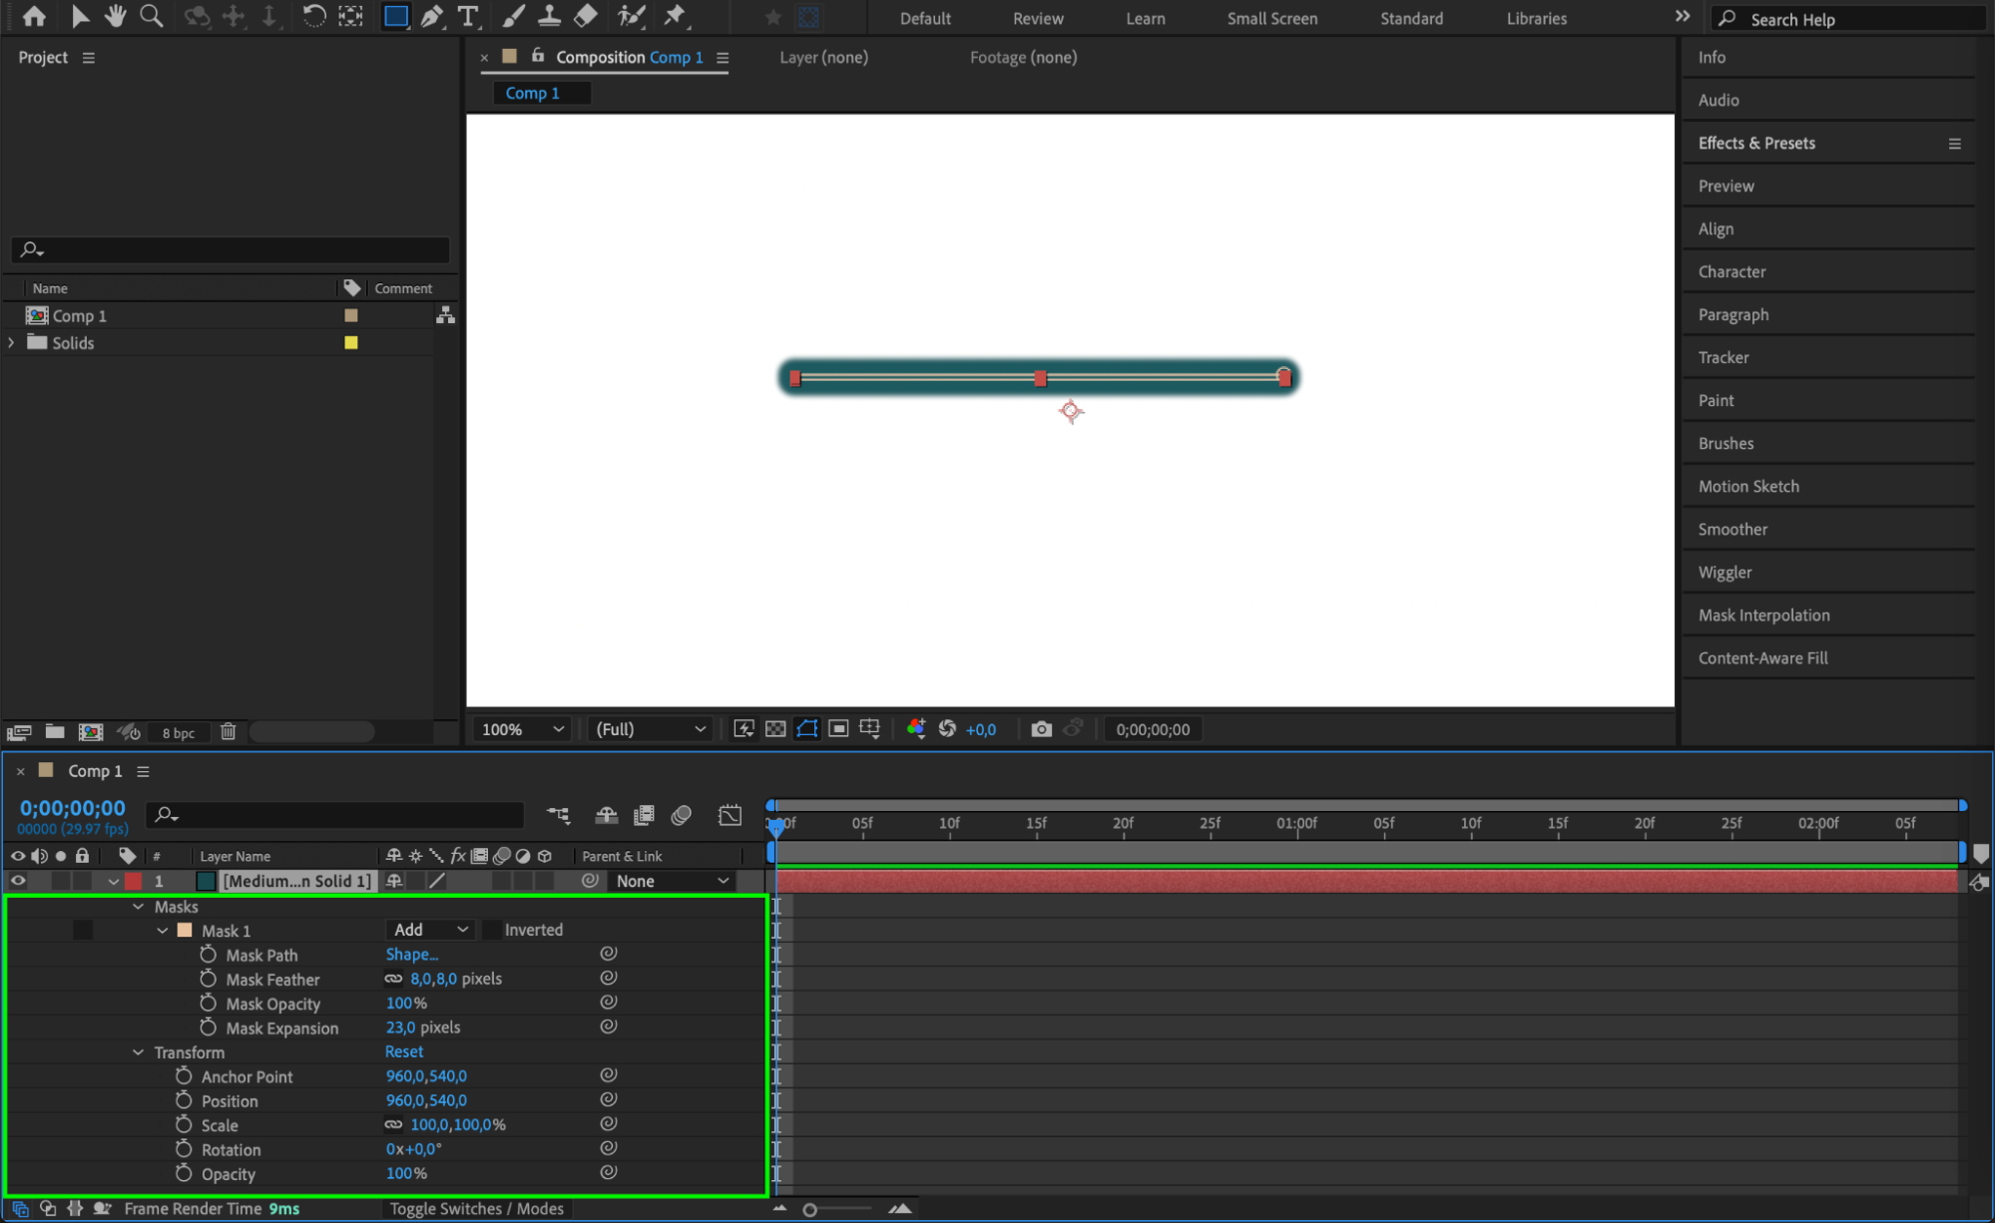Select the Puppet Pin tool

[x=676, y=16]
